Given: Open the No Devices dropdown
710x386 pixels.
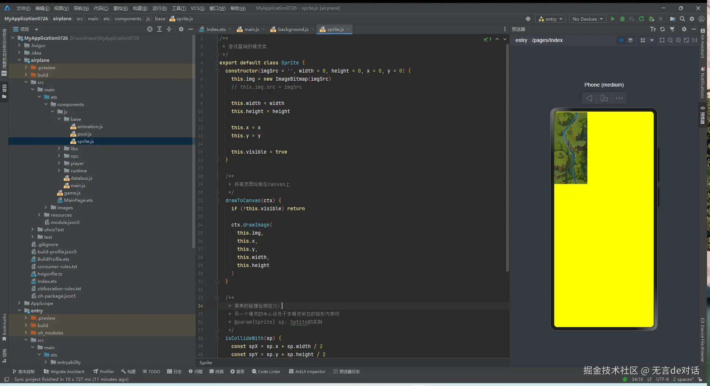Looking at the screenshot, I should [587, 19].
